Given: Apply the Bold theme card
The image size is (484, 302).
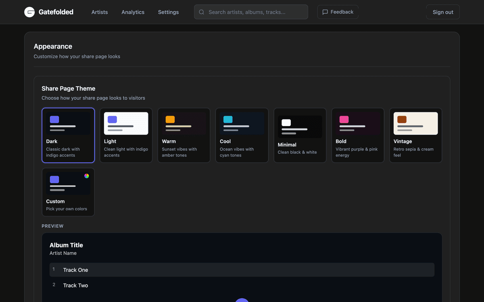Looking at the screenshot, I should click(358, 135).
